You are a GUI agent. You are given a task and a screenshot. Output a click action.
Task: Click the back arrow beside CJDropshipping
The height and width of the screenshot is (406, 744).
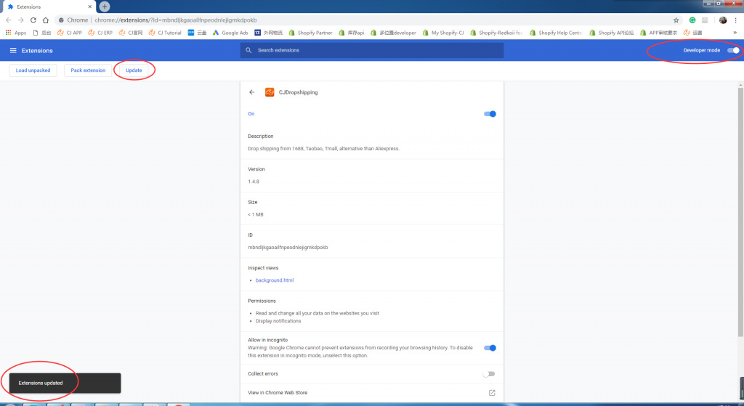tap(252, 92)
